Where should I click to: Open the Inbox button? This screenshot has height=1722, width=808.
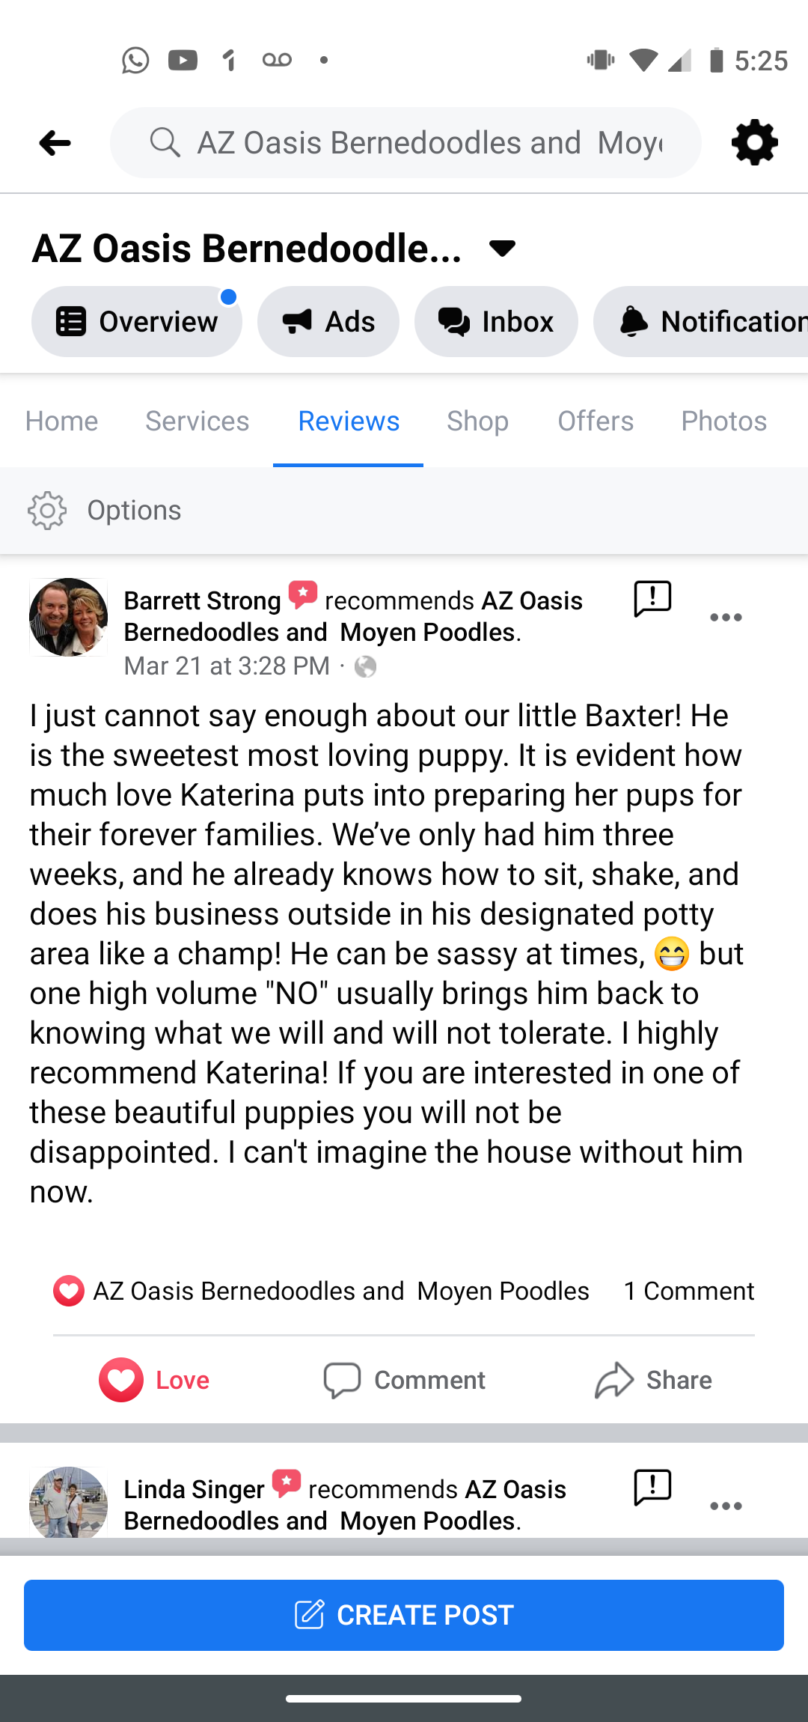pyautogui.click(x=496, y=322)
